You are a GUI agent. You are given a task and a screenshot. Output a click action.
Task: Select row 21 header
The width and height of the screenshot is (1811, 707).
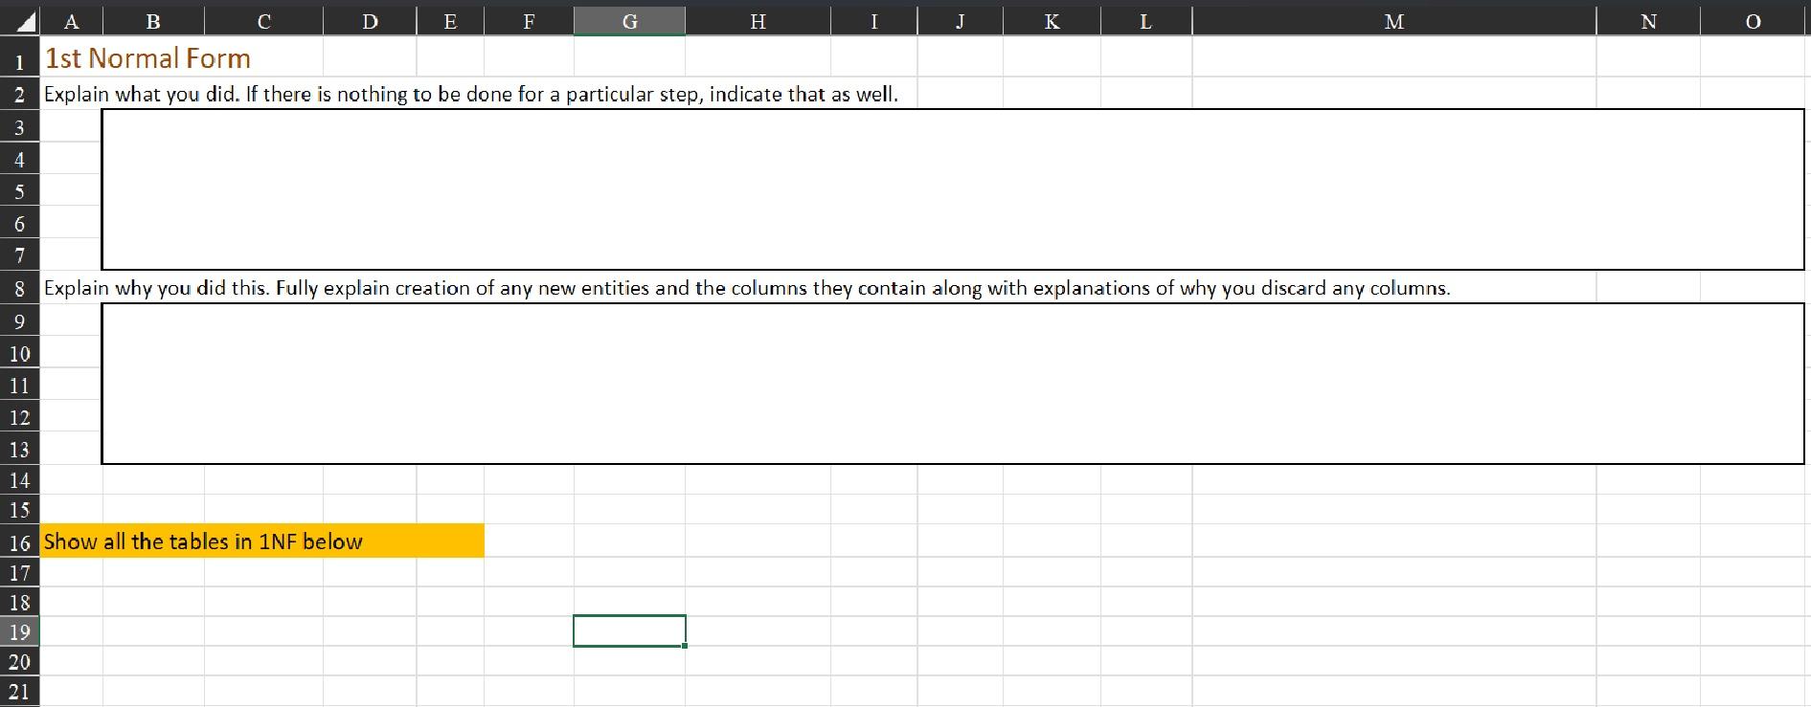click(19, 691)
